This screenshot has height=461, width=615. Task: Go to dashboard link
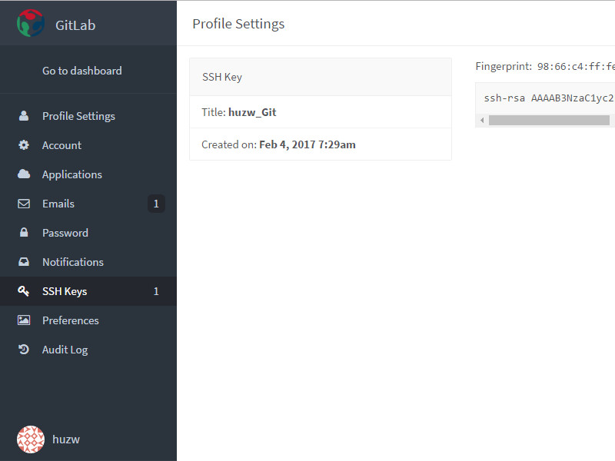(81, 71)
